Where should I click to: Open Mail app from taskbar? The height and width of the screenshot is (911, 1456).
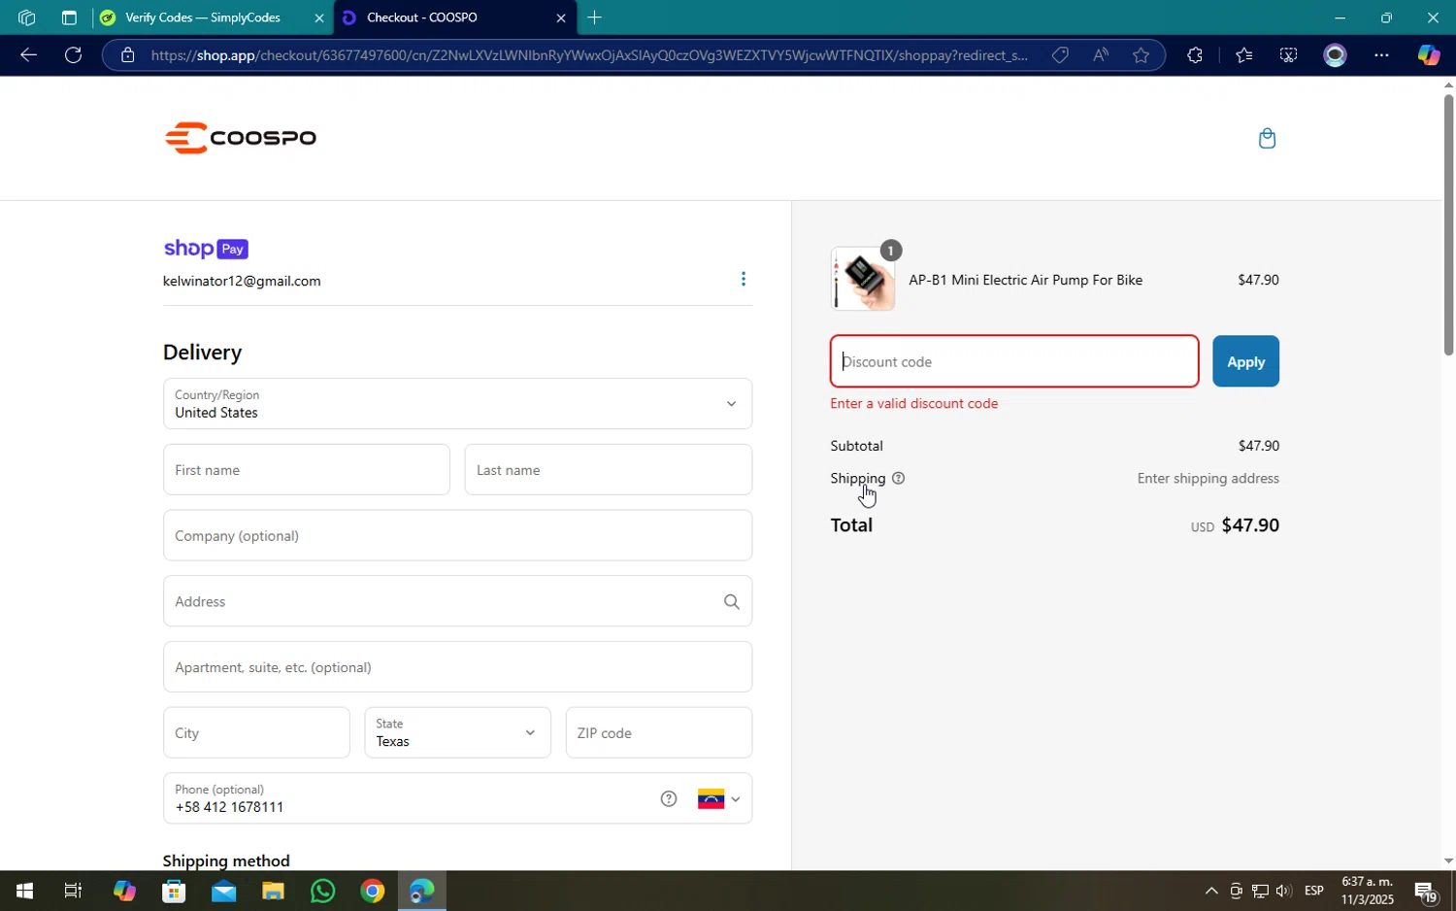pos(223,891)
